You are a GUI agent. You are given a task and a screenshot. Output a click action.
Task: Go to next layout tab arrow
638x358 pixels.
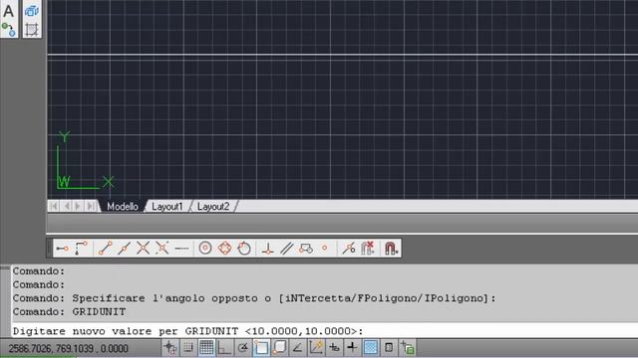tap(78, 206)
